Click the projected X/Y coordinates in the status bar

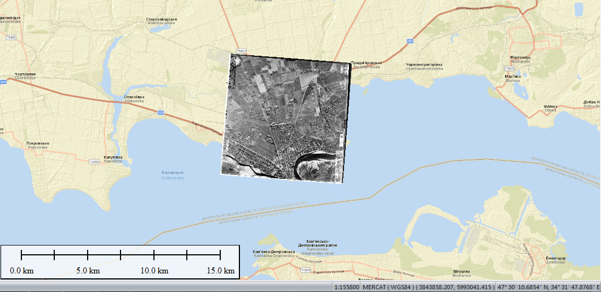tap(455, 287)
